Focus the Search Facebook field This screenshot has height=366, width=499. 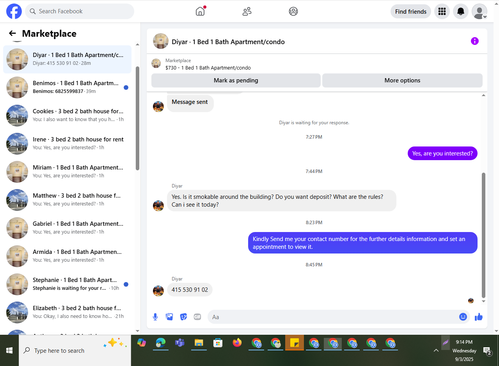pos(80,11)
